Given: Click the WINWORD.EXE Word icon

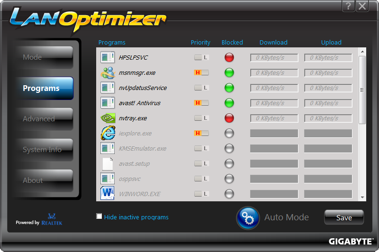Looking at the screenshot, I should (108, 194).
